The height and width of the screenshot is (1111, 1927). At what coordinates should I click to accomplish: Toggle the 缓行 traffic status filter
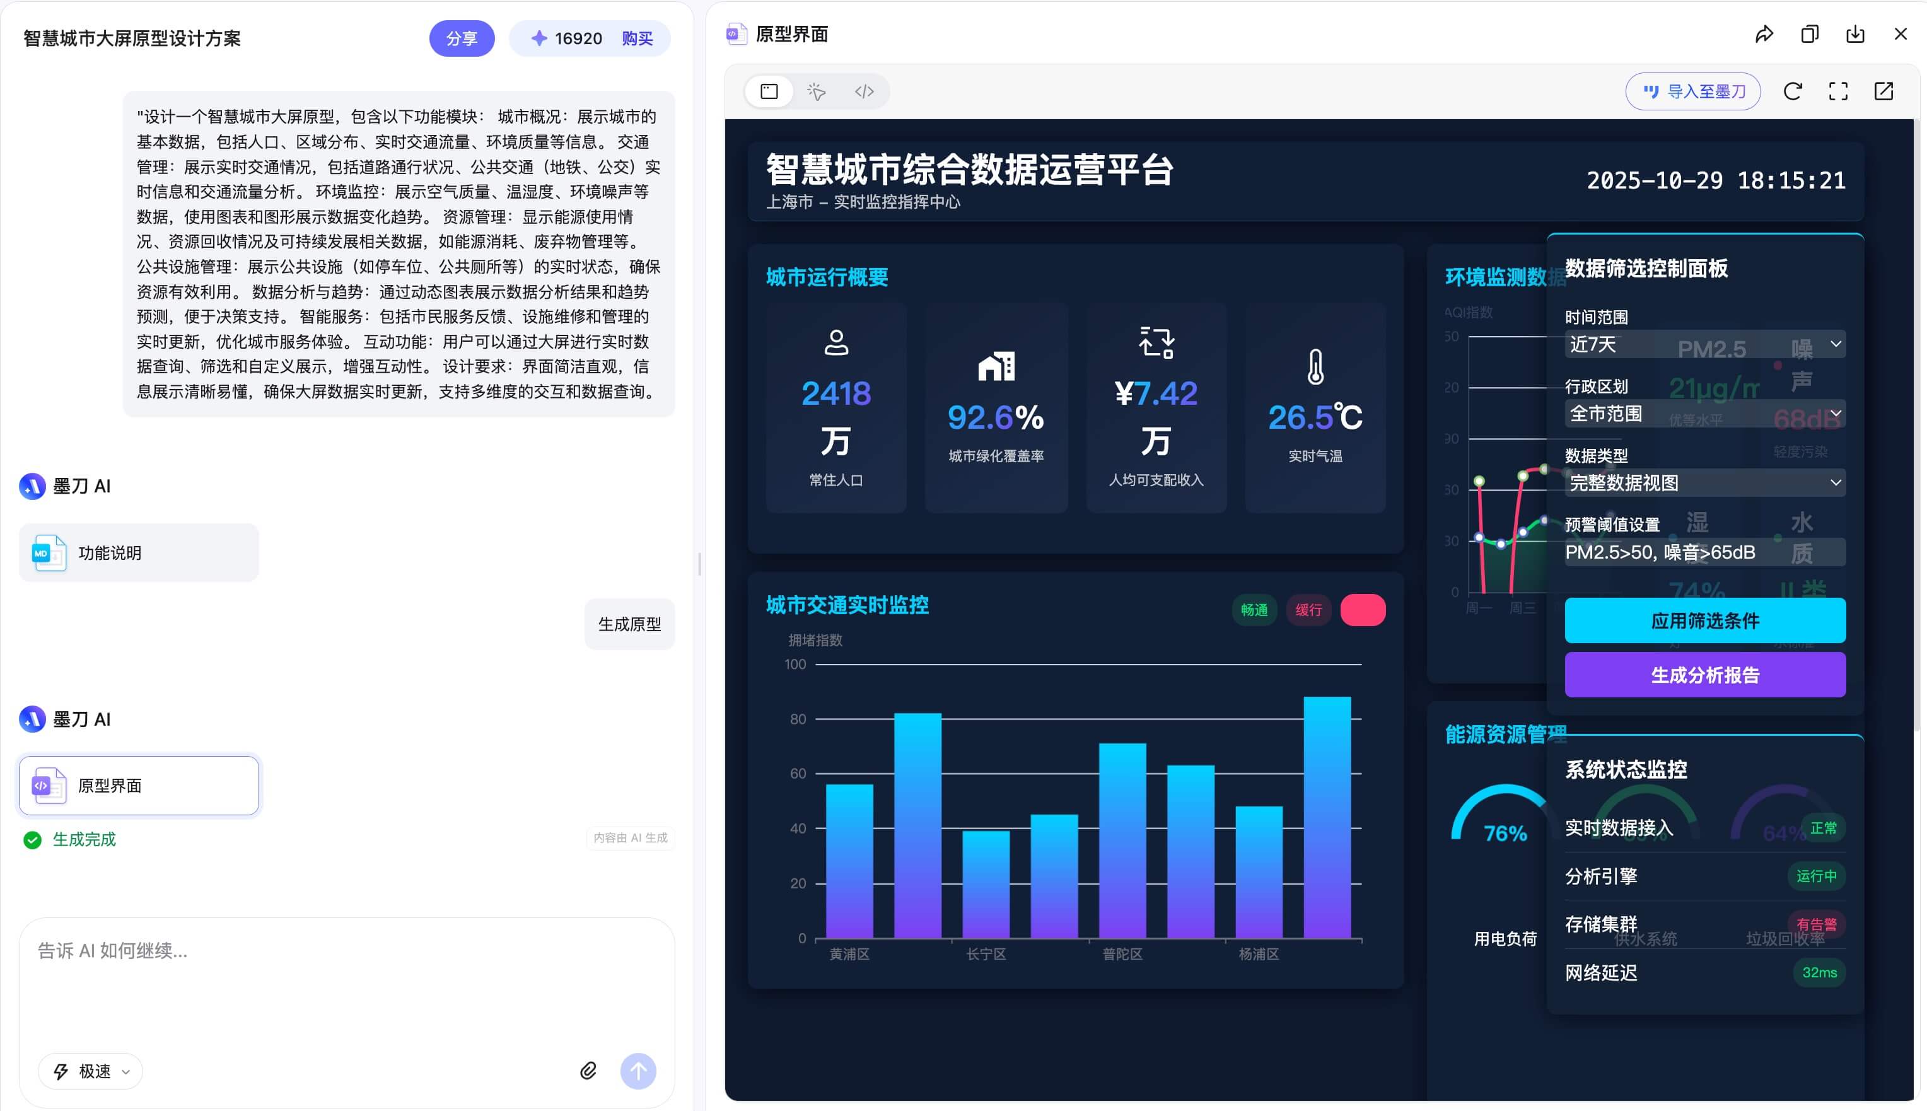pyautogui.click(x=1308, y=610)
